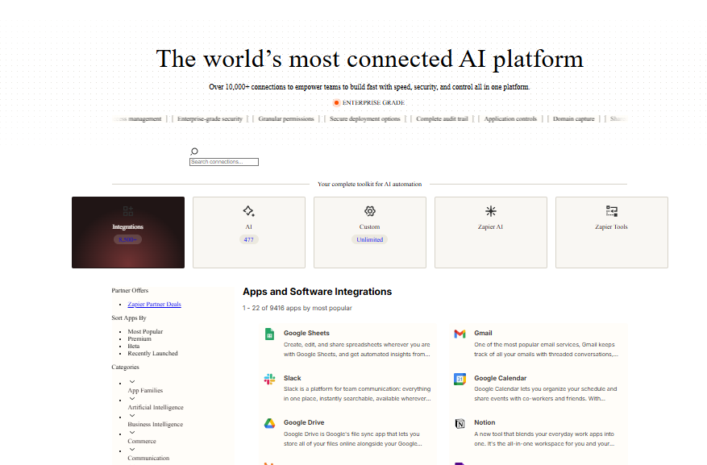
Task: Click the sparkle icon on the AI card
Action: pos(248,210)
